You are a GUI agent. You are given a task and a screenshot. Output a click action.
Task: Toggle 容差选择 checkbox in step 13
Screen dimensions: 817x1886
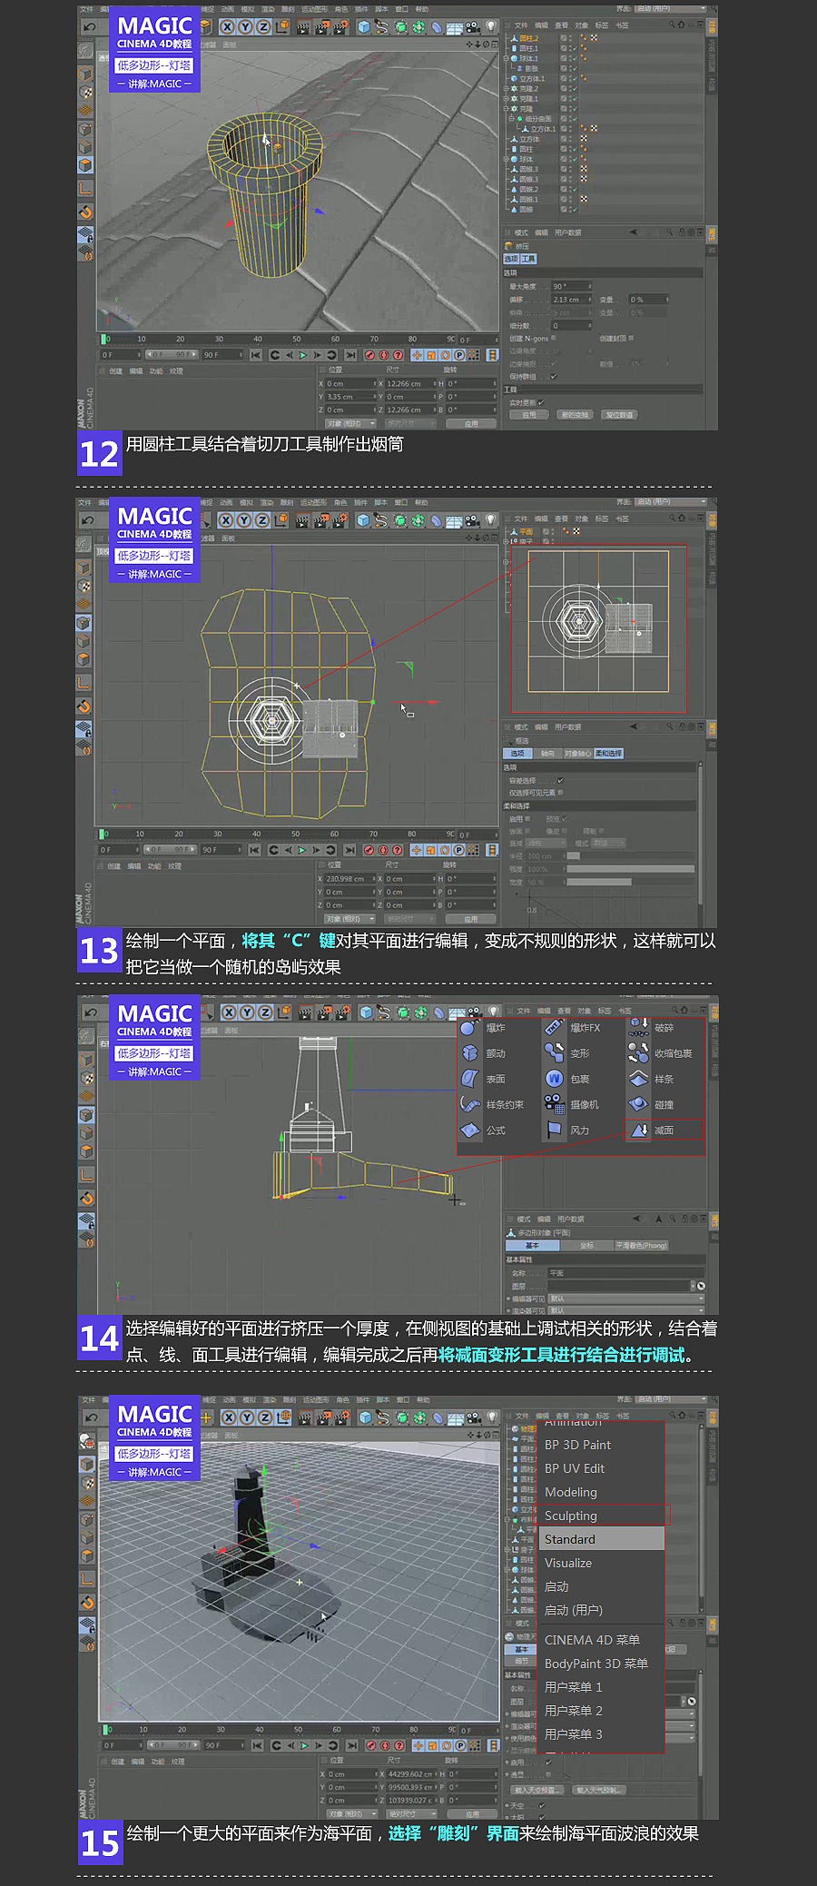(x=559, y=780)
